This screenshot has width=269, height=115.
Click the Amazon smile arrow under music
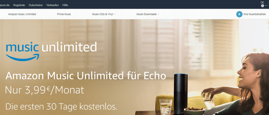tap(23, 57)
